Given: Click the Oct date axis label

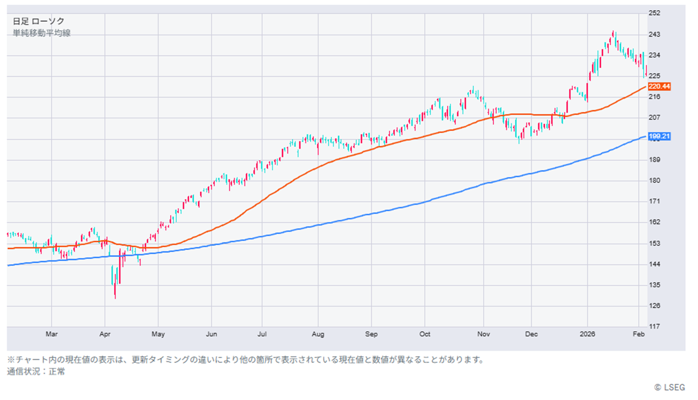Looking at the screenshot, I should (x=425, y=334).
